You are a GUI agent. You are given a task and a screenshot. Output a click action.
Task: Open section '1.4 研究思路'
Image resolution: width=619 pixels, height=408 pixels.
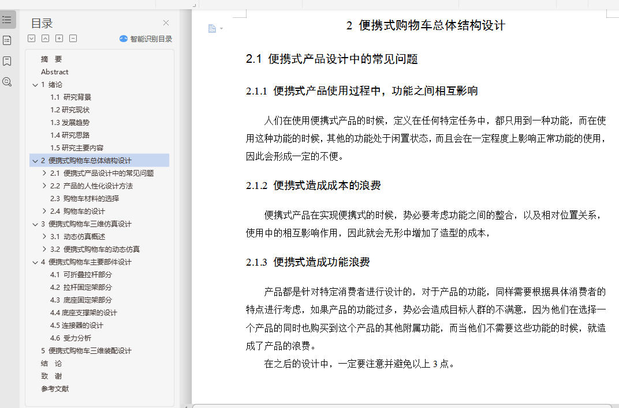tap(70, 135)
